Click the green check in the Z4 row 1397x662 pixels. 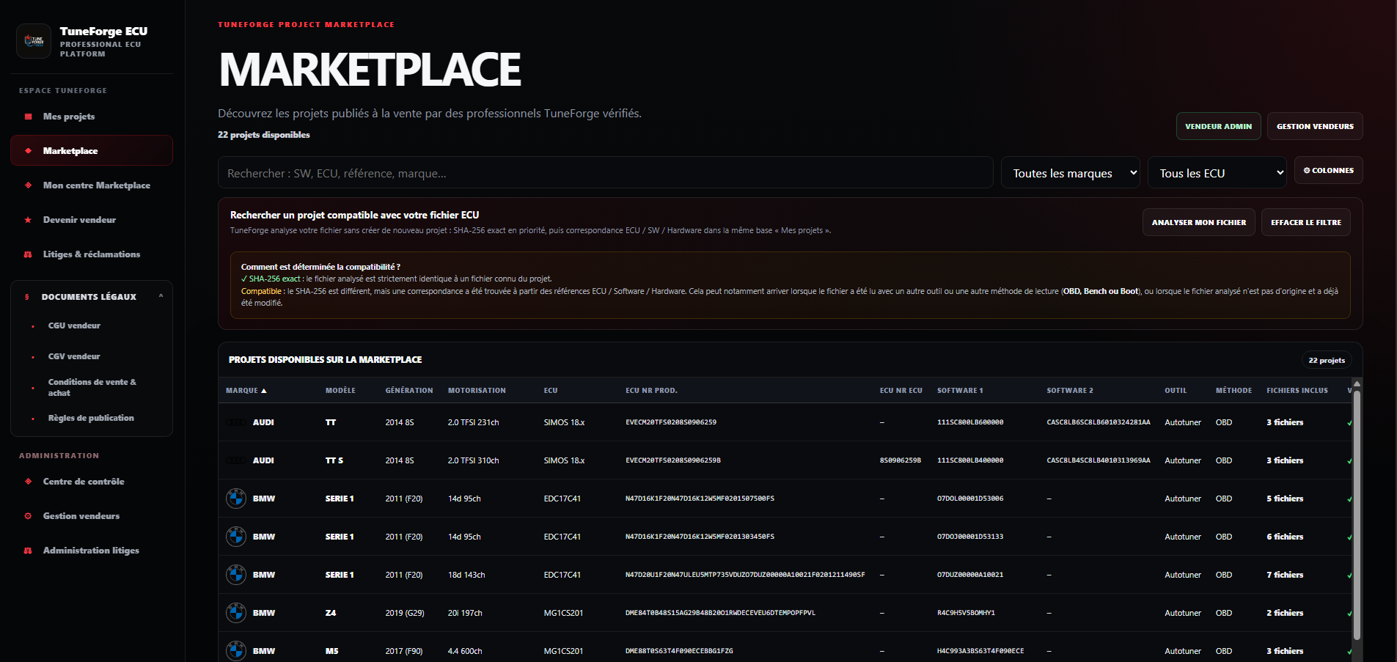tap(1349, 614)
